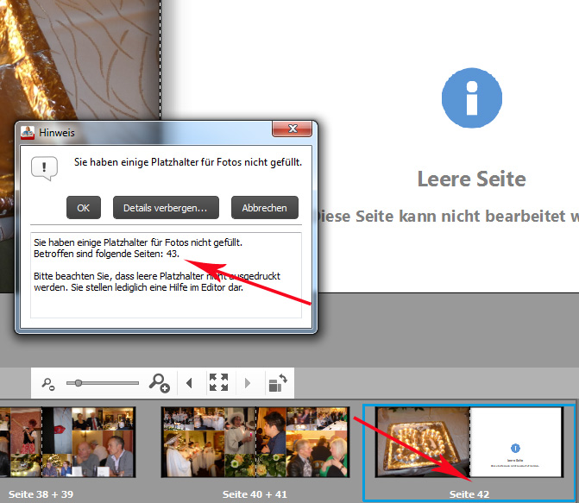Click OK in the Hinweis dialog

pyautogui.click(x=84, y=208)
